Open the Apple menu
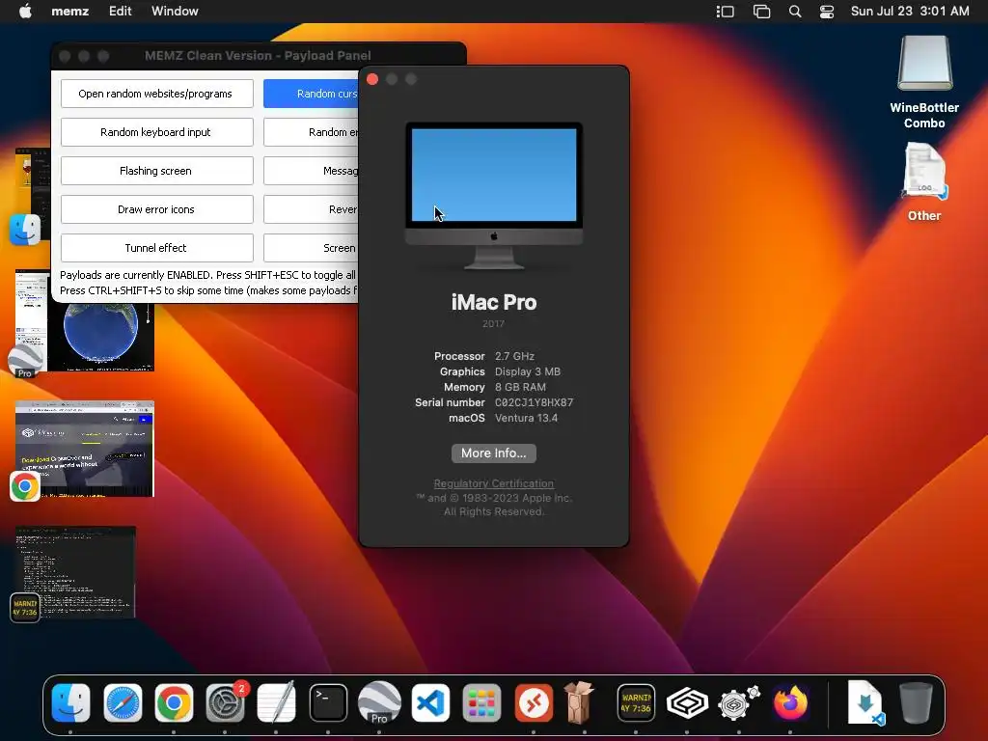The width and height of the screenshot is (988, 741). click(25, 12)
